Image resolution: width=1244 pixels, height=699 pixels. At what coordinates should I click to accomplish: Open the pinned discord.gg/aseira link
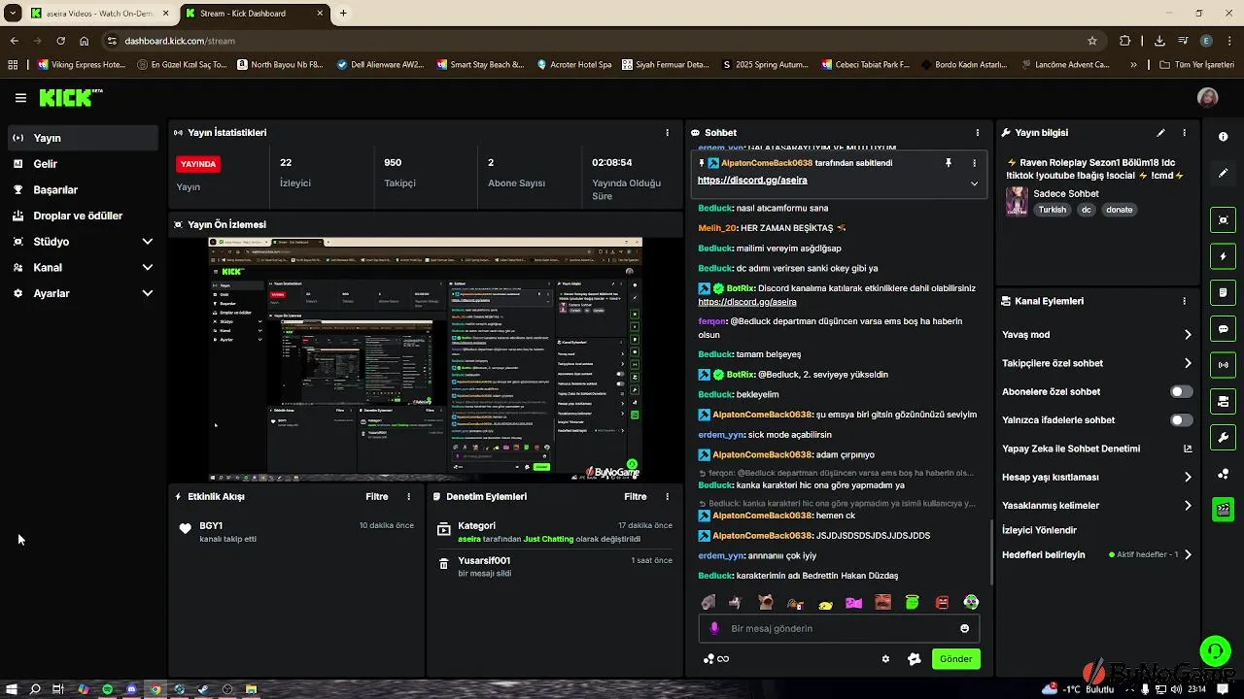click(x=752, y=181)
